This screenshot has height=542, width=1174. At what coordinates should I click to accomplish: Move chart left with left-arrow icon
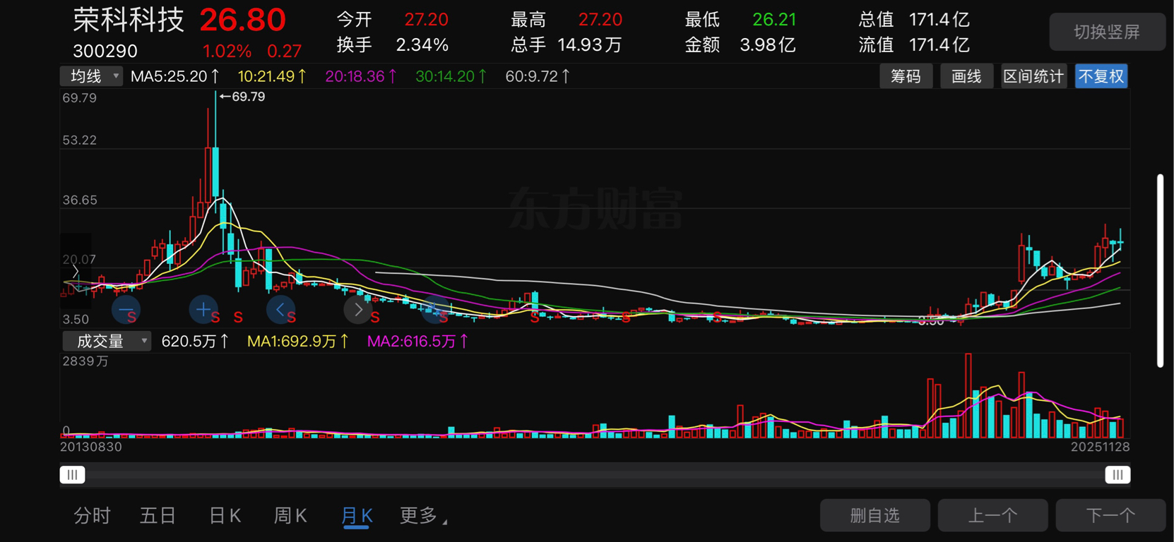coord(280,309)
